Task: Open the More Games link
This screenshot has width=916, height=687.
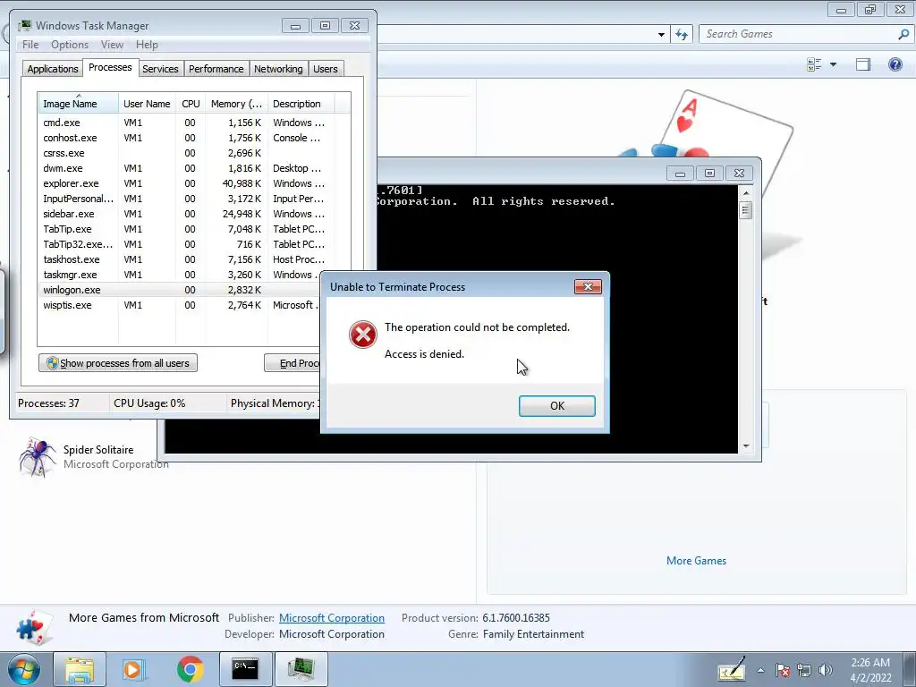Action: pos(696,560)
